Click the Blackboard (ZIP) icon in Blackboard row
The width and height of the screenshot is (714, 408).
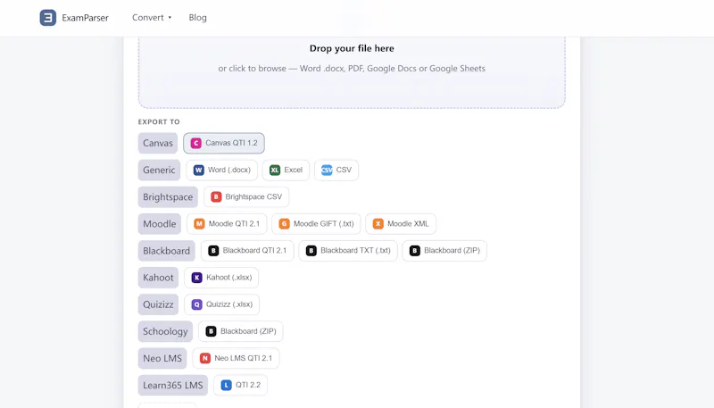click(x=414, y=251)
